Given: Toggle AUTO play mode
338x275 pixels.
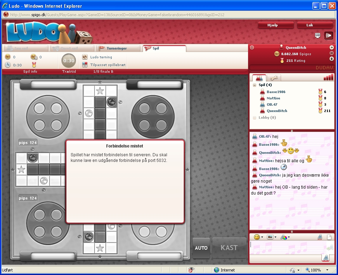Looking at the screenshot, I should click(x=201, y=248).
